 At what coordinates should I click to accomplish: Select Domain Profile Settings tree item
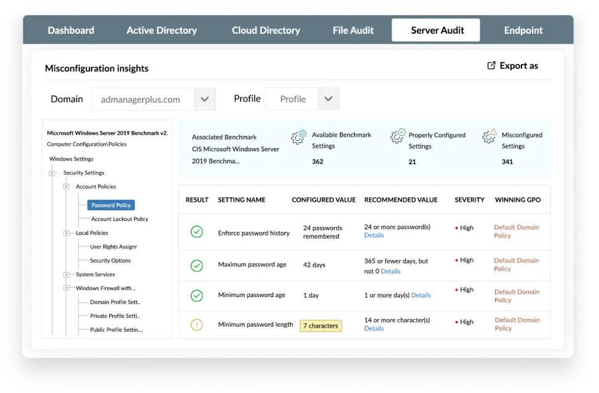115,302
